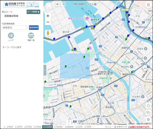Select the 1/1875 scale tab
The width and height of the screenshot is (153, 129).
coord(19,127)
